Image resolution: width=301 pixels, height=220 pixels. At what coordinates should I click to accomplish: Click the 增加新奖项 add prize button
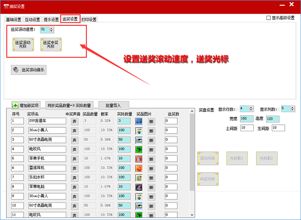[x=26, y=106]
